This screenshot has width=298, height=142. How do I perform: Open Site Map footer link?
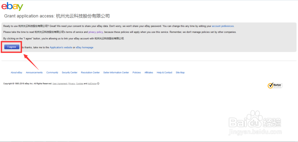pos(180,72)
